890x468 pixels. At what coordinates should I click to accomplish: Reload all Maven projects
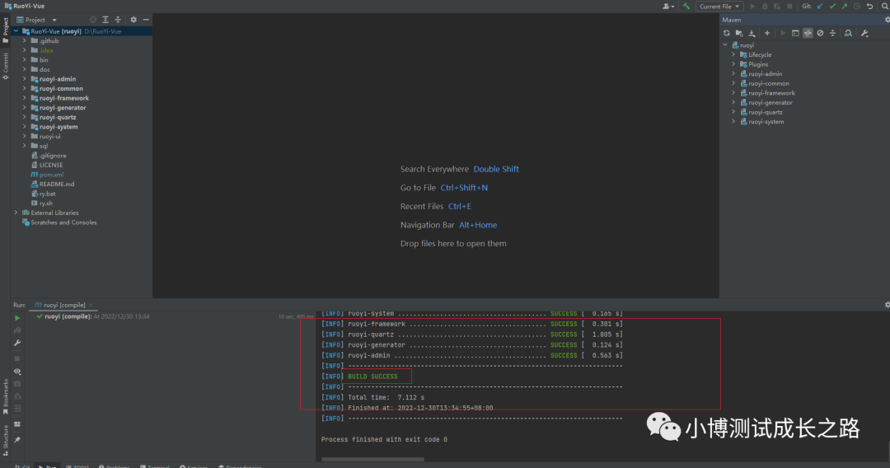tap(727, 34)
